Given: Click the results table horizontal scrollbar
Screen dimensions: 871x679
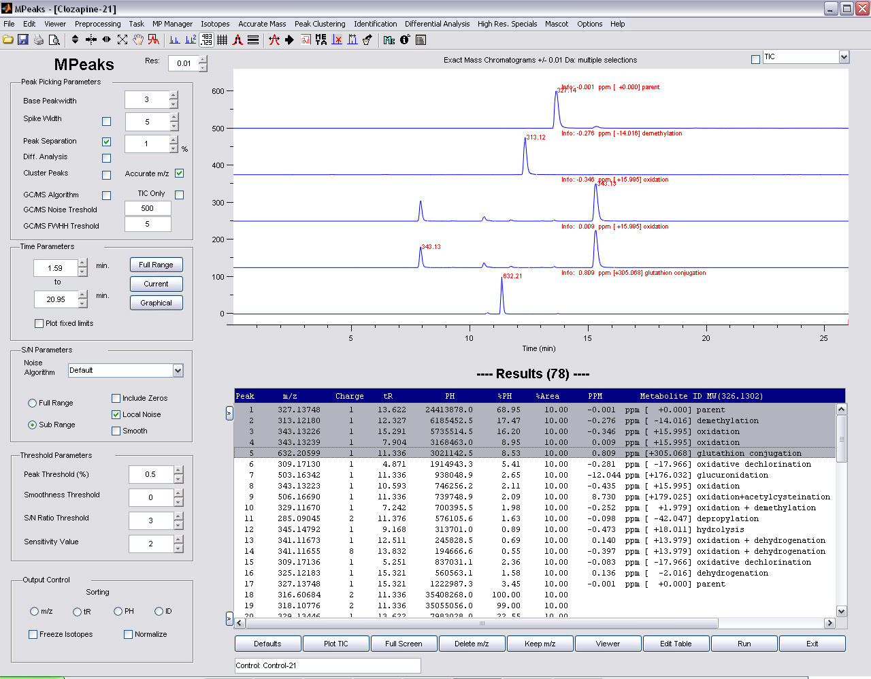Looking at the screenshot, I should point(482,623).
